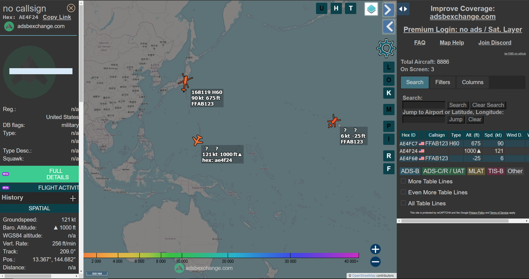Toggle the sidebar width arrows button
The height and width of the screenshot is (279, 529).
(x=403, y=9)
